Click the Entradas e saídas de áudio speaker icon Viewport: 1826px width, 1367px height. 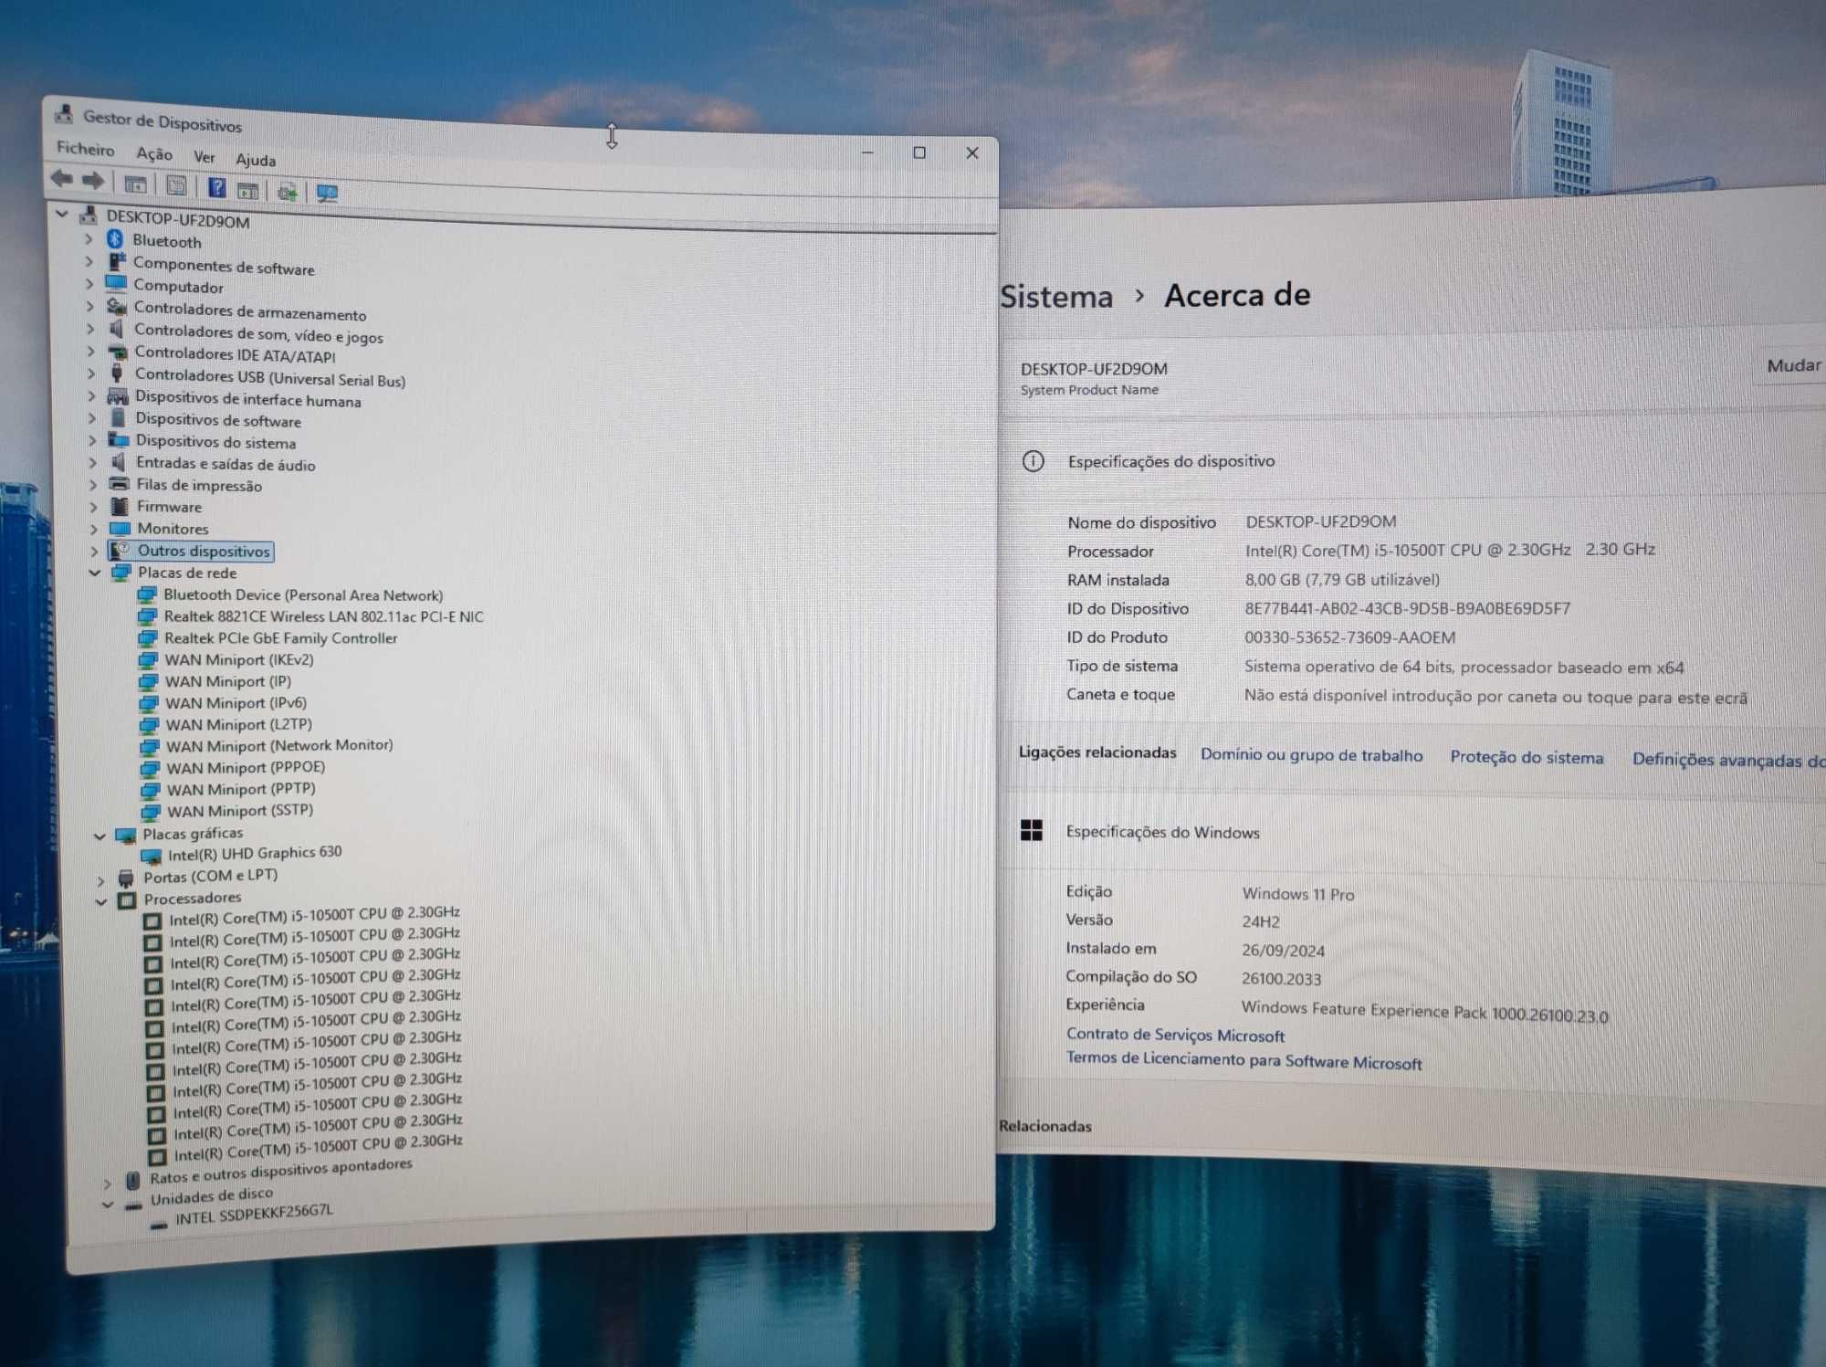point(118,462)
